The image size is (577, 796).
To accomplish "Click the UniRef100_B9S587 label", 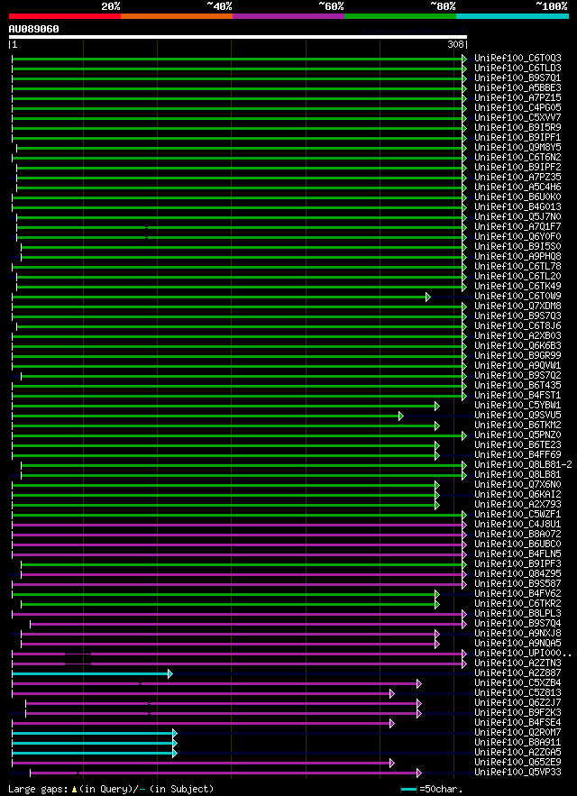I will click(x=518, y=584).
